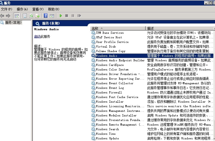The width and height of the screenshot is (215, 141).
Task: Open Properties via the toolbar icon
Action: [x=25, y=16]
